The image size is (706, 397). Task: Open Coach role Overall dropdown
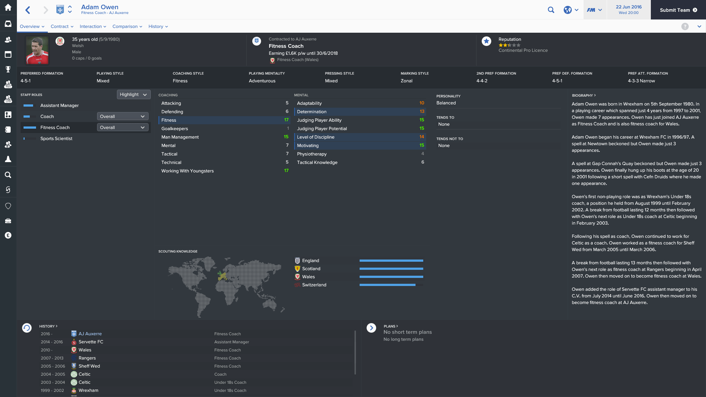[122, 117]
